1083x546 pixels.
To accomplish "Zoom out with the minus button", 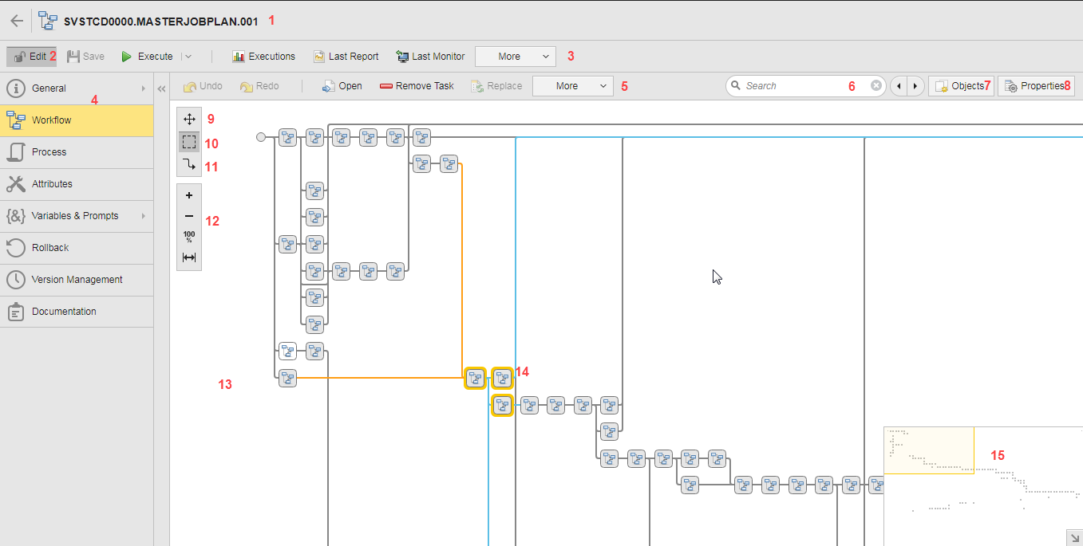I will click(x=189, y=216).
